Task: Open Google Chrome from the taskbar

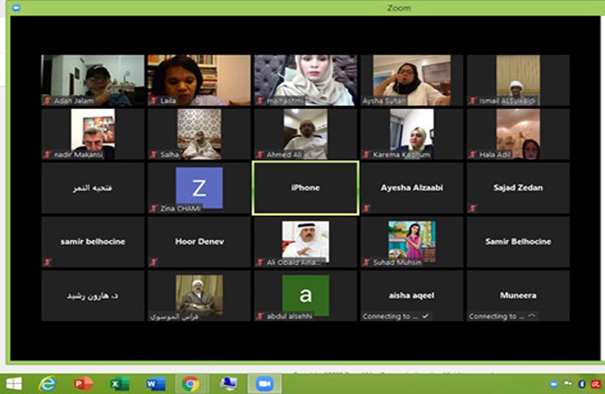Action: pos(191,383)
